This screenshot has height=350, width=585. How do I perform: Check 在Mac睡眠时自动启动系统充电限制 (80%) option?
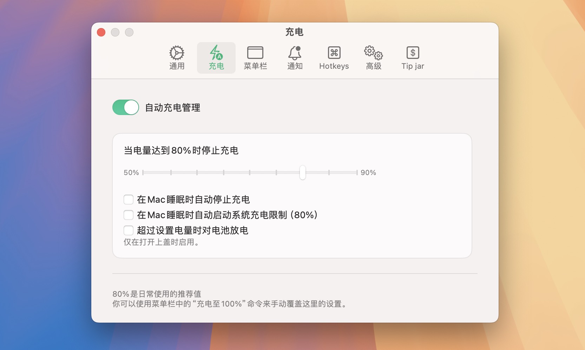click(x=129, y=215)
